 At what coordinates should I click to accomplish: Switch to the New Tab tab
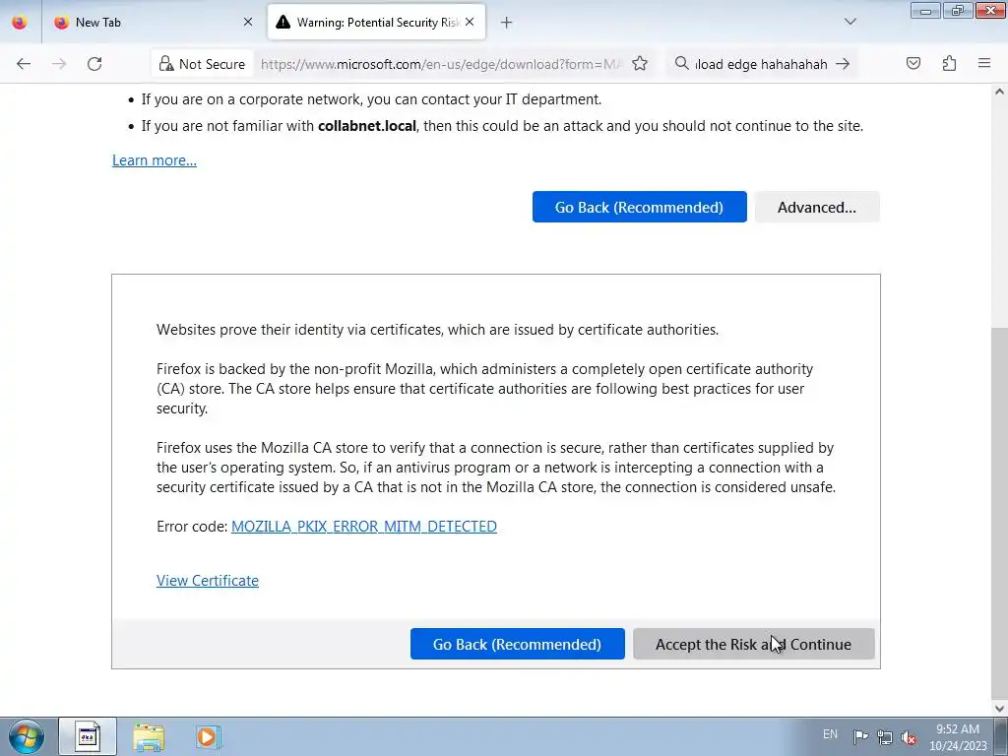click(x=152, y=23)
